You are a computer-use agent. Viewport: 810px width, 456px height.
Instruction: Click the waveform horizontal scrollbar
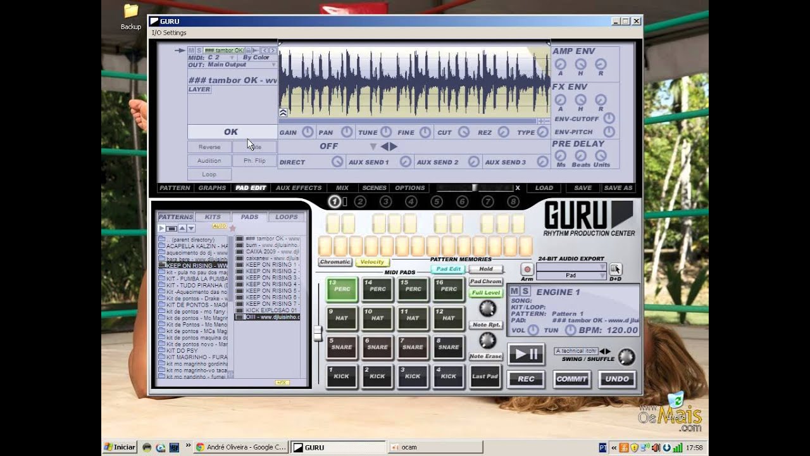pyautogui.click(x=408, y=120)
